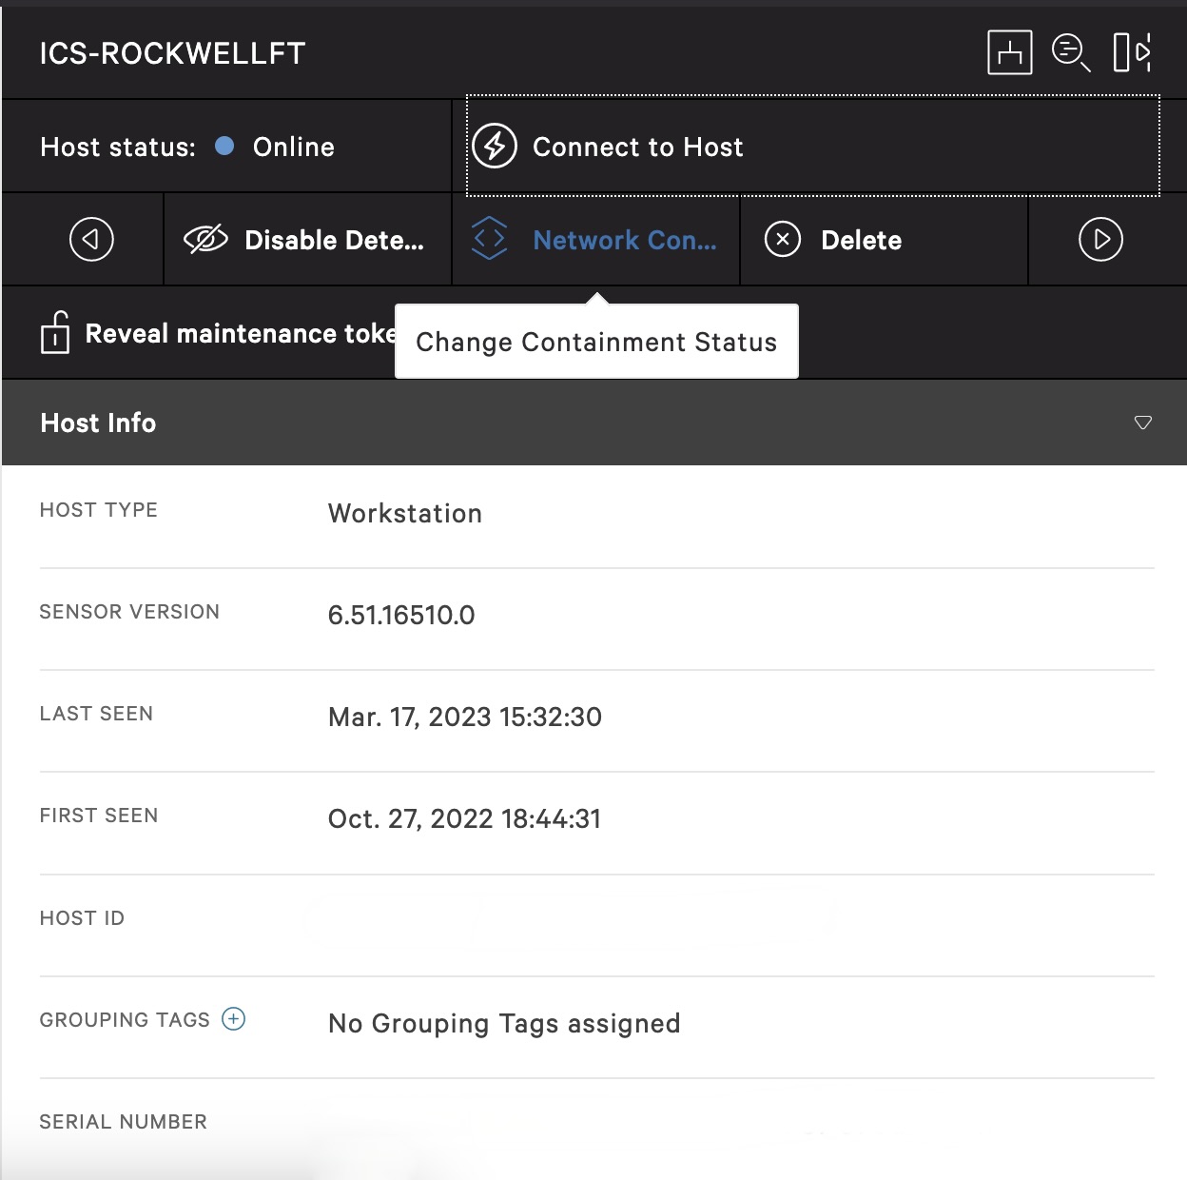Open the process tree view icon in header
Screen dimensions: 1187x1180
pyautogui.click(x=1009, y=52)
